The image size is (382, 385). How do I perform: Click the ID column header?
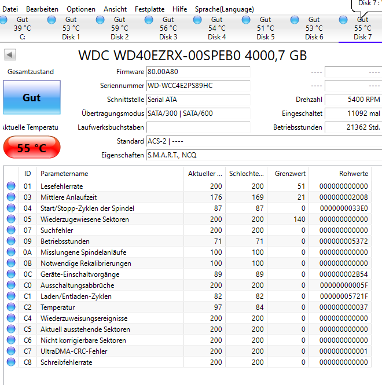pyautogui.click(x=28, y=174)
